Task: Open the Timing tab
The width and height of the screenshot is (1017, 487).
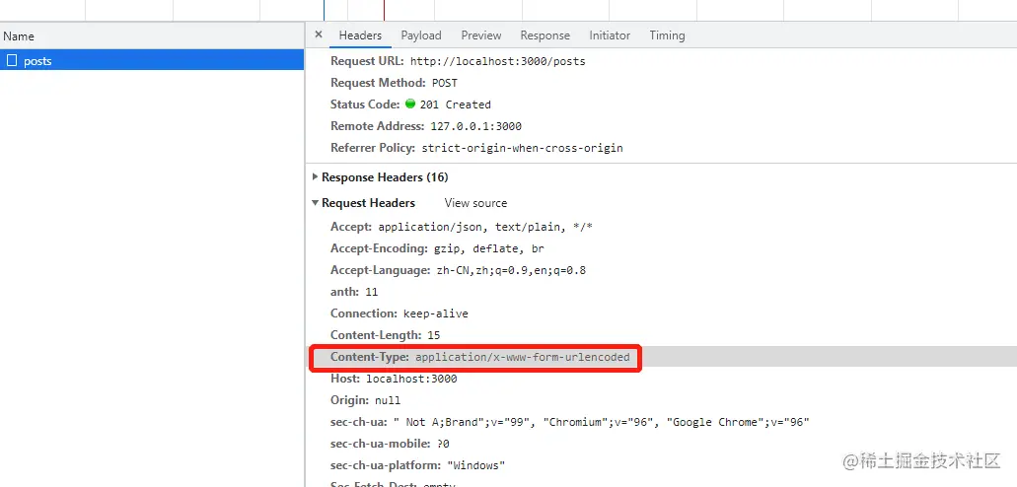Action: pos(668,35)
